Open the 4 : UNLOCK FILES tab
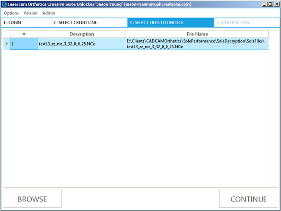281x211 pixels. pyautogui.click(x=247, y=23)
